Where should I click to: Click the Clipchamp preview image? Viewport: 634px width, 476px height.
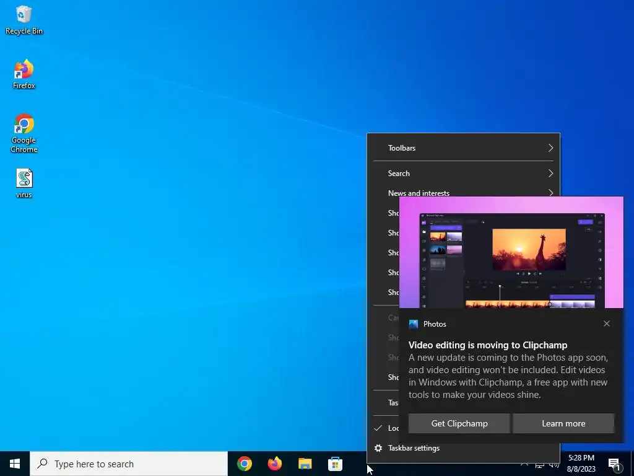coord(511,253)
